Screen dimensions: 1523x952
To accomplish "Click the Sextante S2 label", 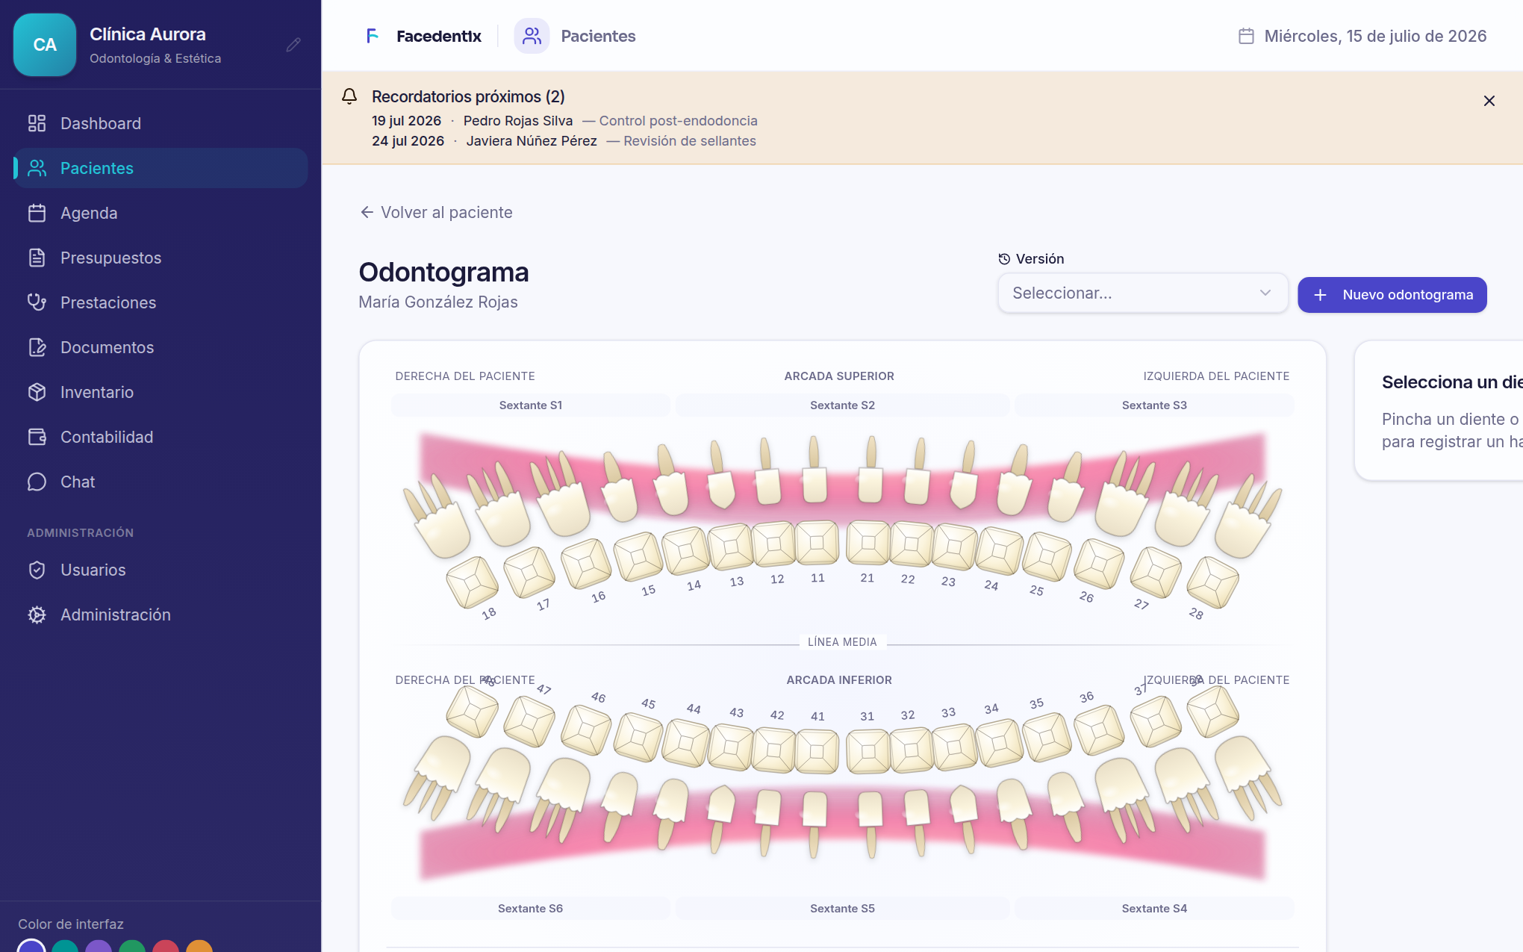I will tap(842, 405).
